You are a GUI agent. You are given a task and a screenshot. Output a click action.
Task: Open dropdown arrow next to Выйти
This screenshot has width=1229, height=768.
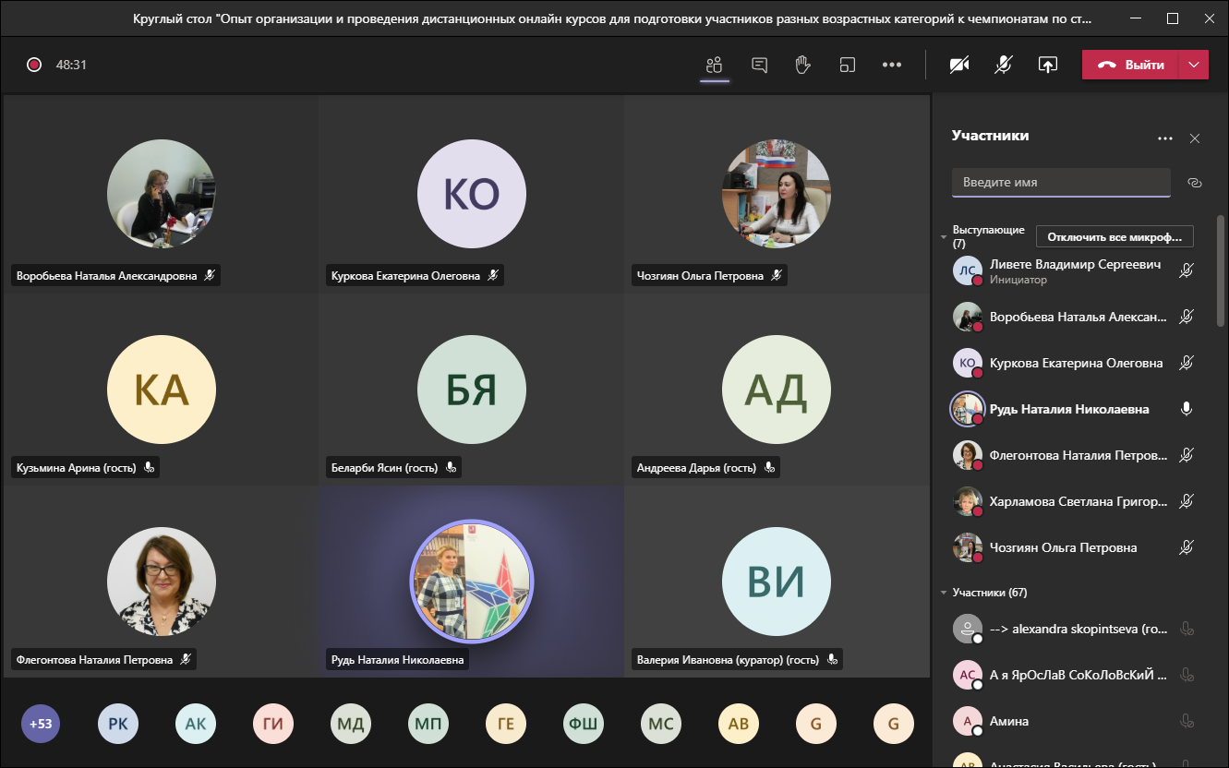[1194, 65]
